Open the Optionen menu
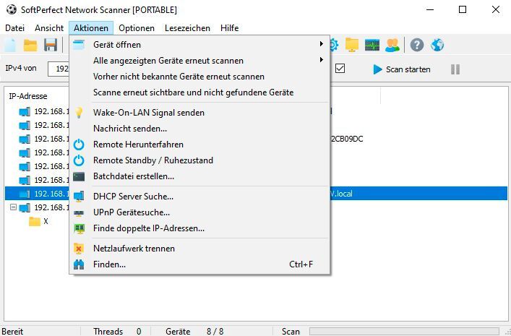The height and width of the screenshot is (336, 511). [x=137, y=28]
